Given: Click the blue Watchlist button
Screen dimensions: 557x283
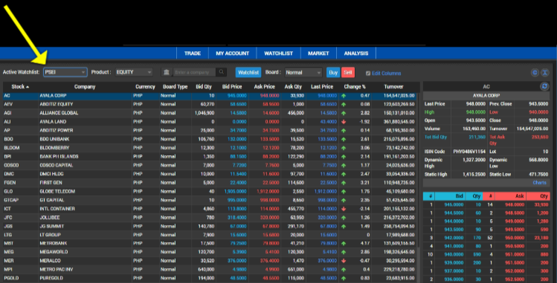Looking at the screenshot, I should tap(248, 72).
